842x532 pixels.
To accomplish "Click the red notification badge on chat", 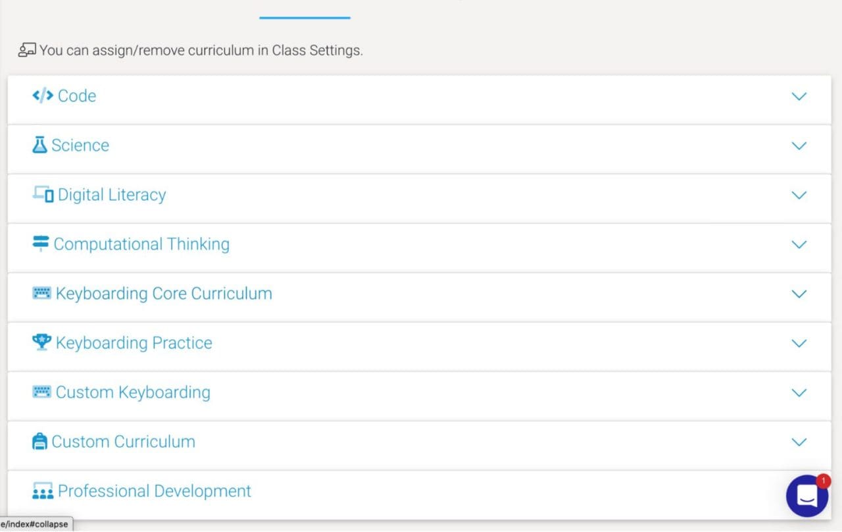I will pos(823,481).
